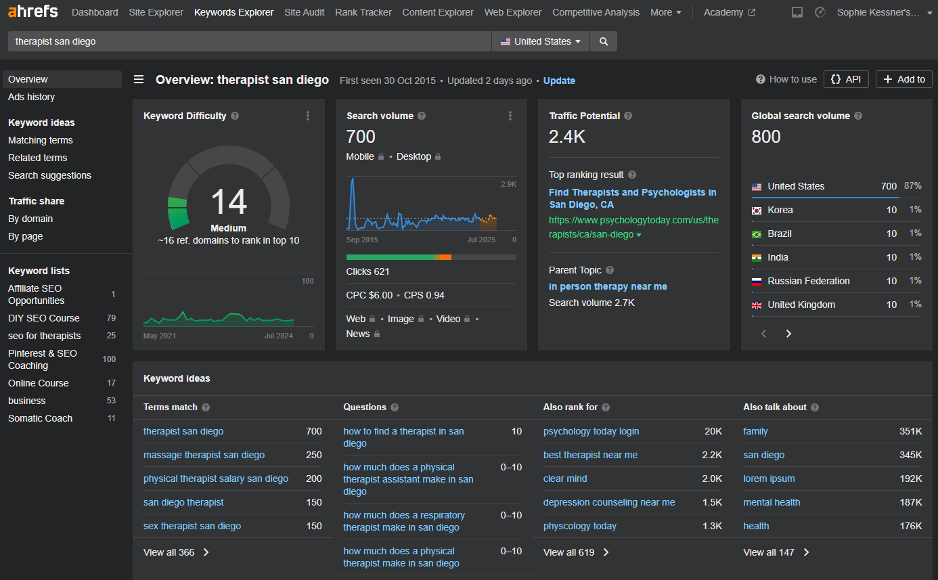Click Also rank for help icon

click(x=606, y=407)
